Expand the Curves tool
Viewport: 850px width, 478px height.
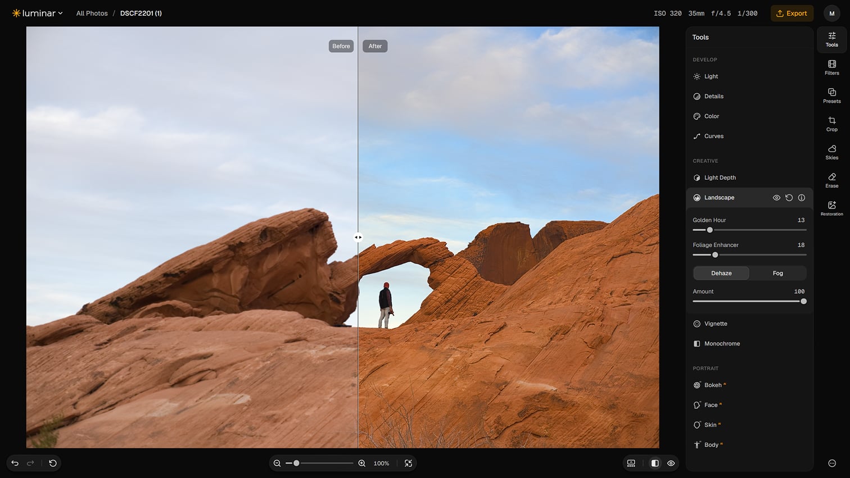749,136
